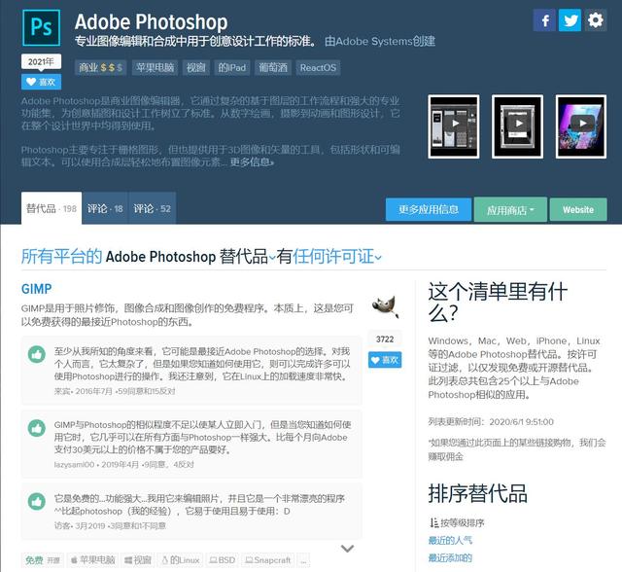Switch to the 评论 18 tab
Screen dimensions: 622x572
click(x=105, y=208)
